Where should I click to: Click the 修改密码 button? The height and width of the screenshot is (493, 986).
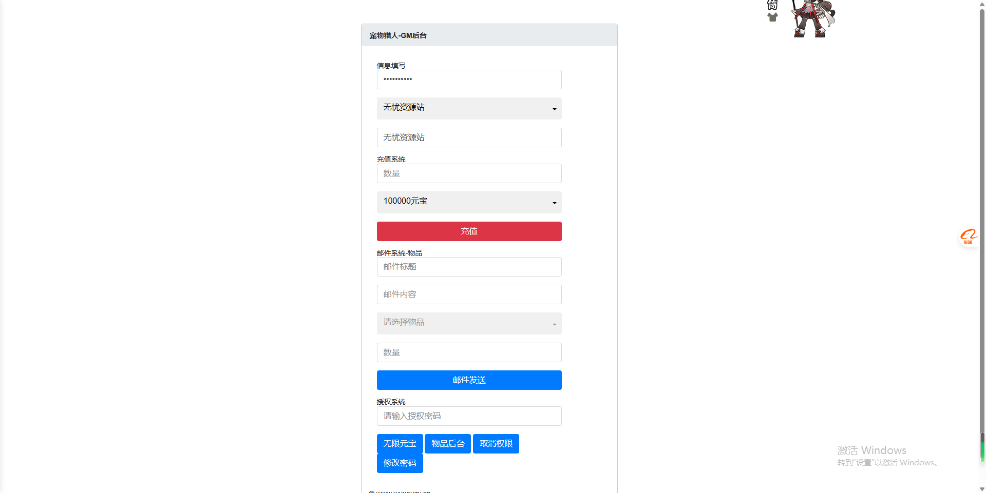(x=400, y=463)
